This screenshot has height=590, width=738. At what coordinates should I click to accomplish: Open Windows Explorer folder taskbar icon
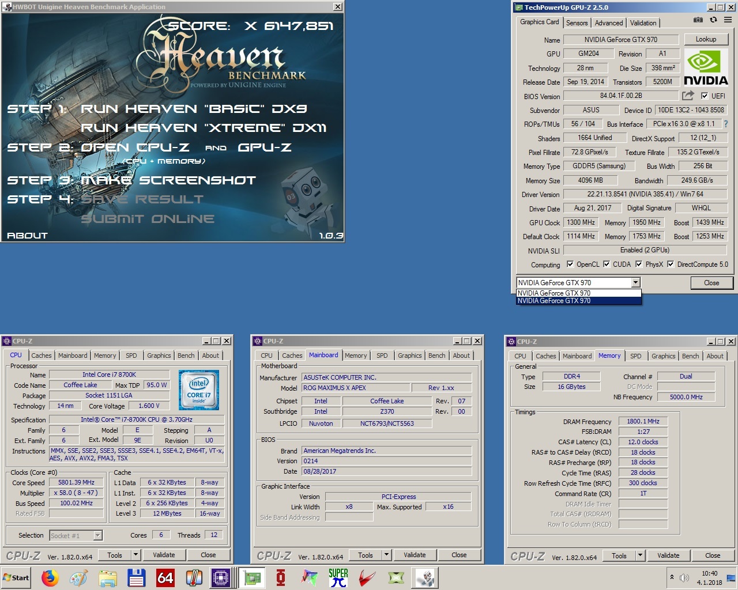tap(108, 577)
